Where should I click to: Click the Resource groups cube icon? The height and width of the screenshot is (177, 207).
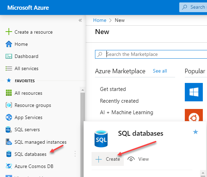9,105
